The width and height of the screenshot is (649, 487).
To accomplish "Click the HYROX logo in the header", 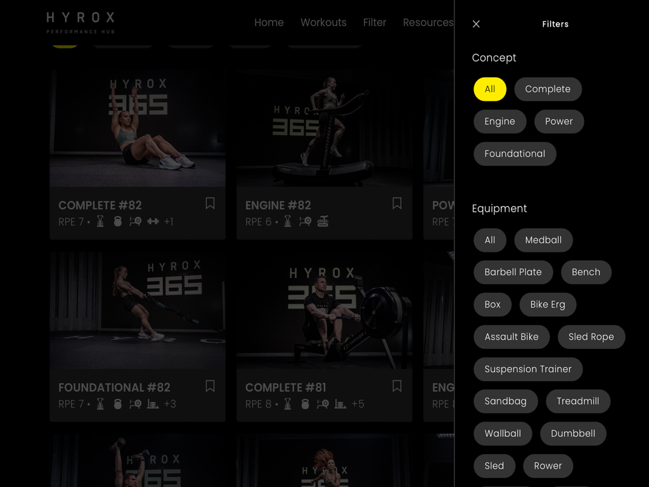I will pos(80,21).
